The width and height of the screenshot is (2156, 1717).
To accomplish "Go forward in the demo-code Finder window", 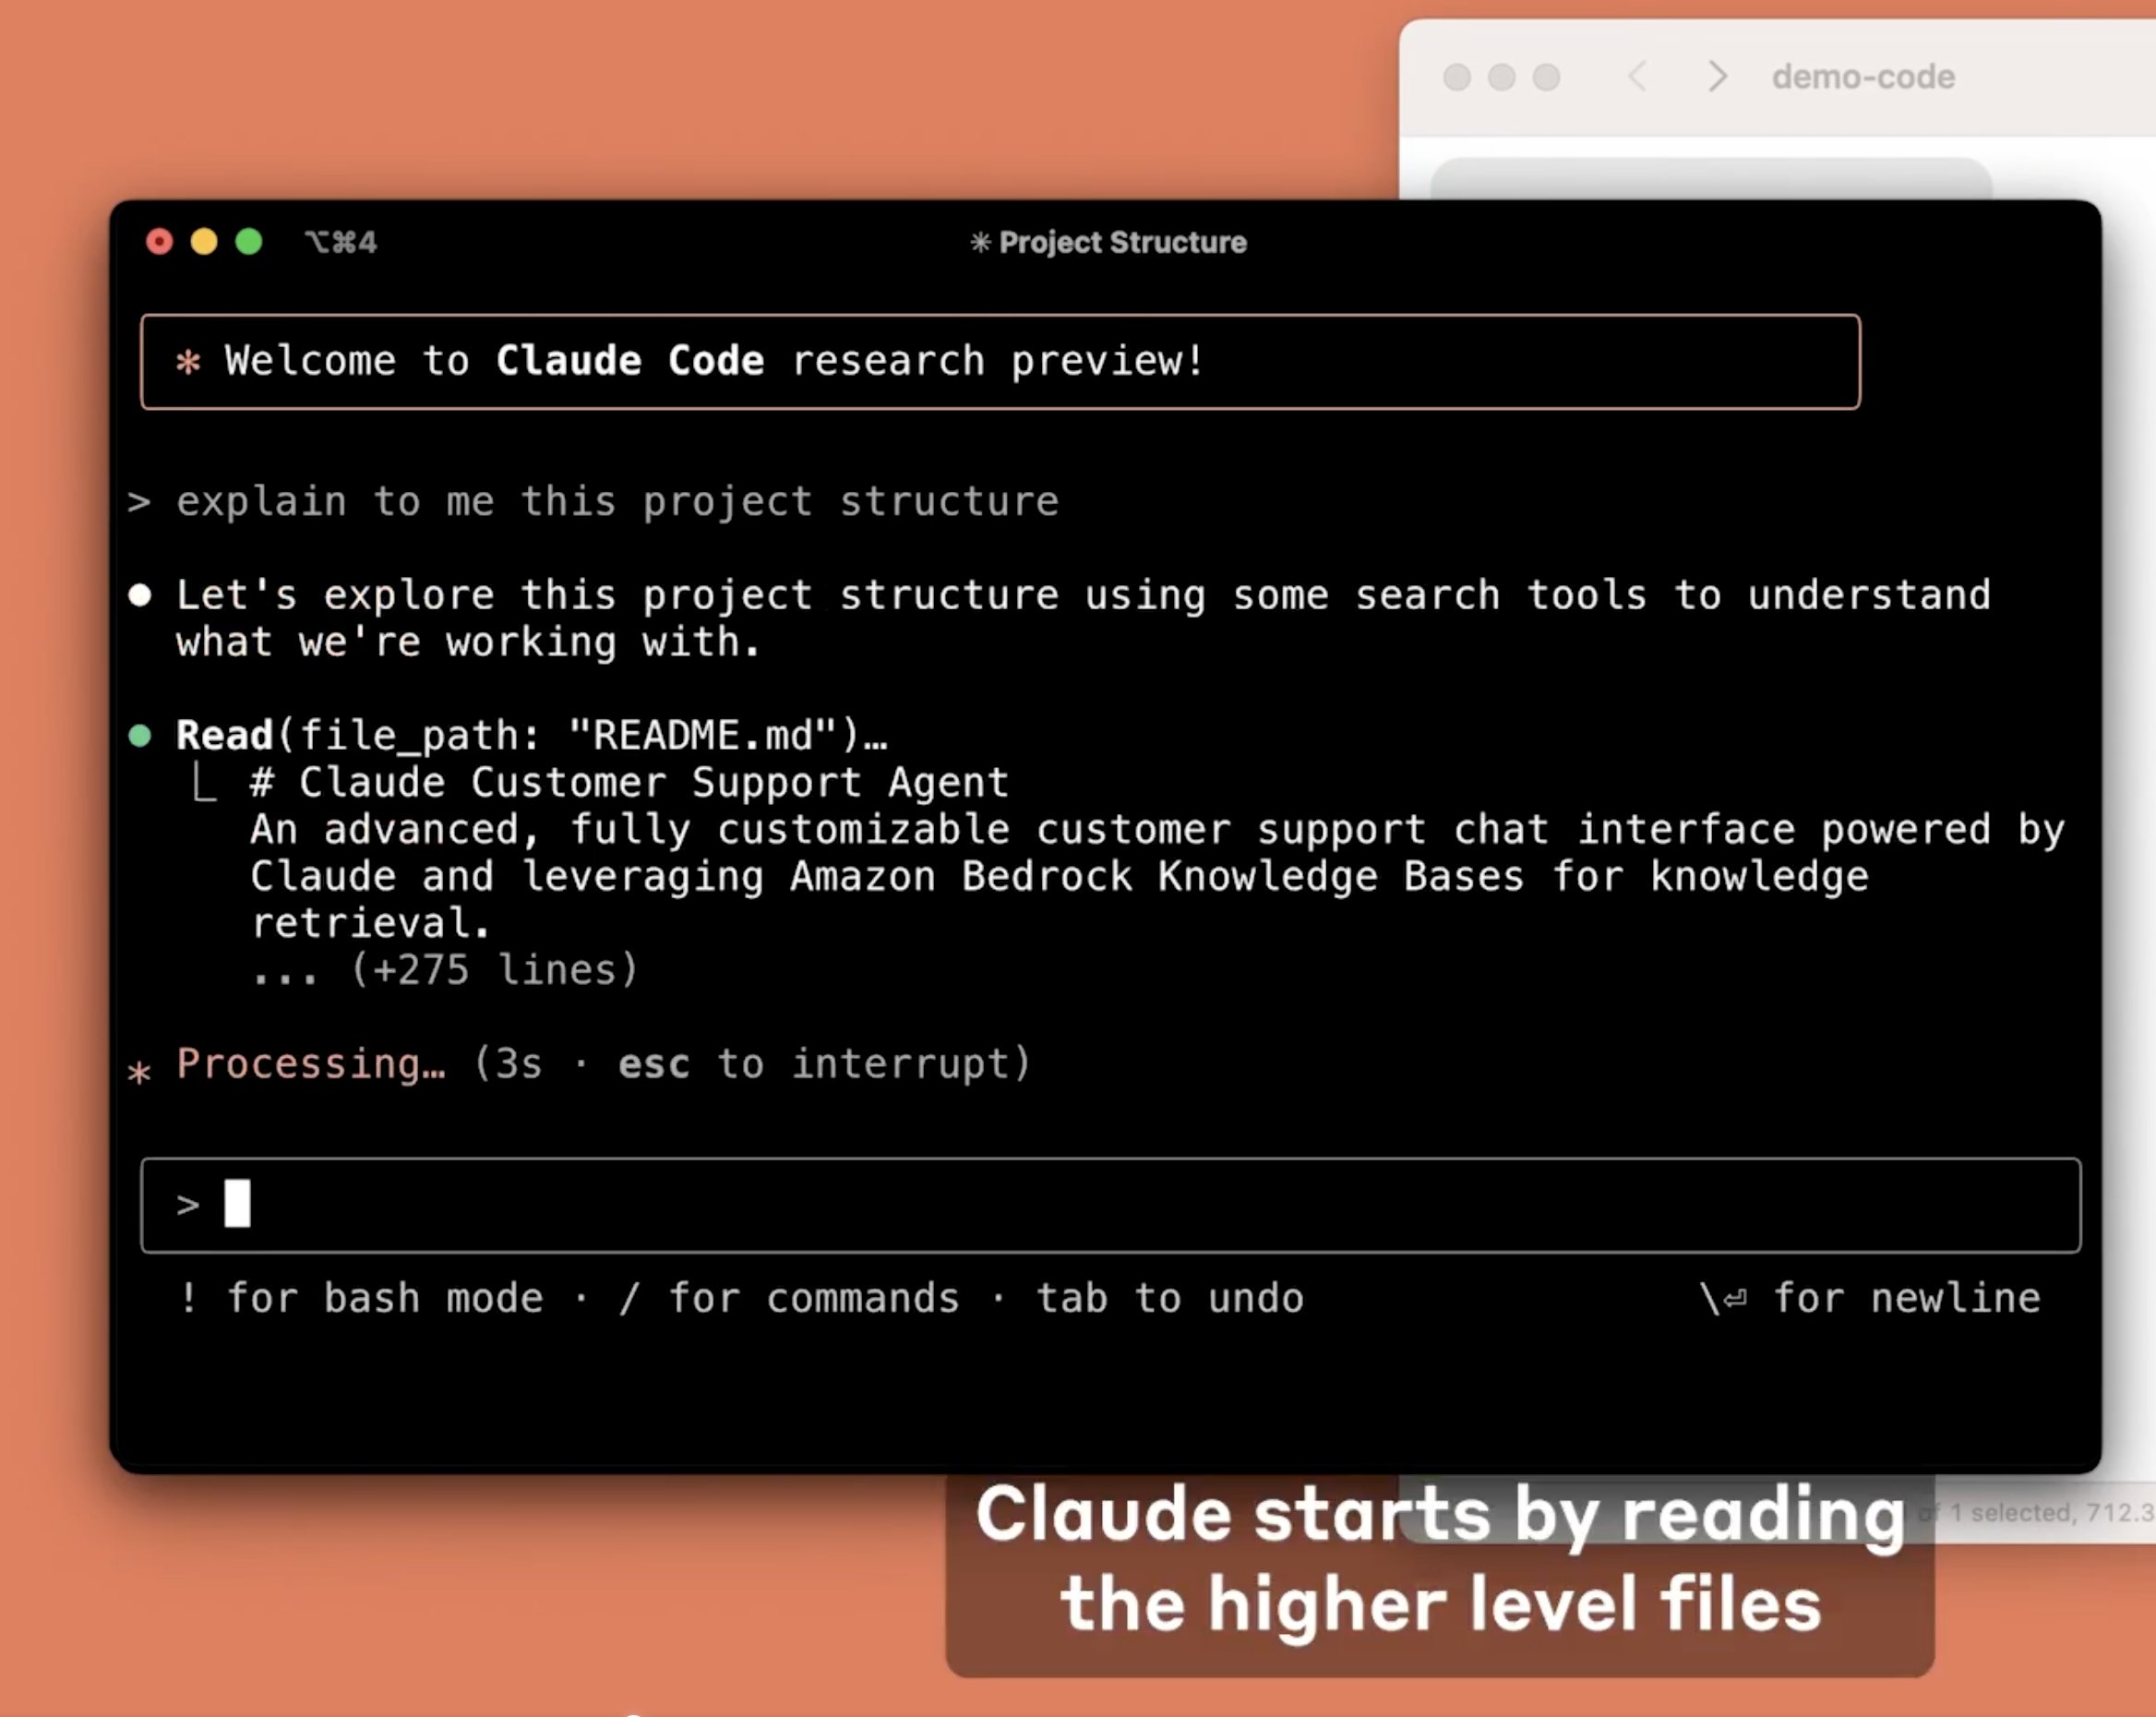I will (1717, 77).
